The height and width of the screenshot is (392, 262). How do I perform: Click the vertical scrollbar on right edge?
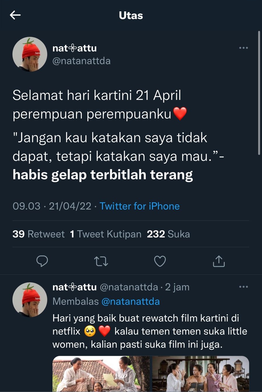click(x=259, y=93)
